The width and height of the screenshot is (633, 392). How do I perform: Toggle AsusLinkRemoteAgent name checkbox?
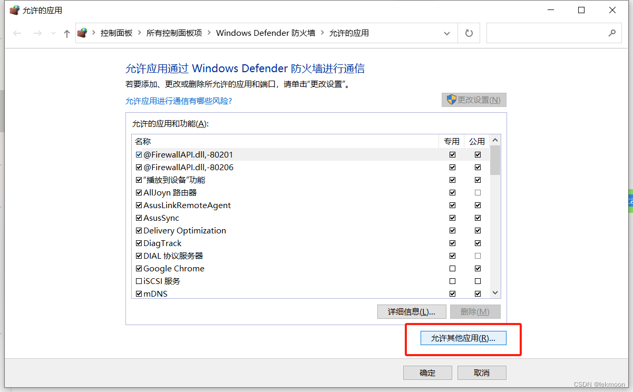pyautogui.click(x=139, y=205)
